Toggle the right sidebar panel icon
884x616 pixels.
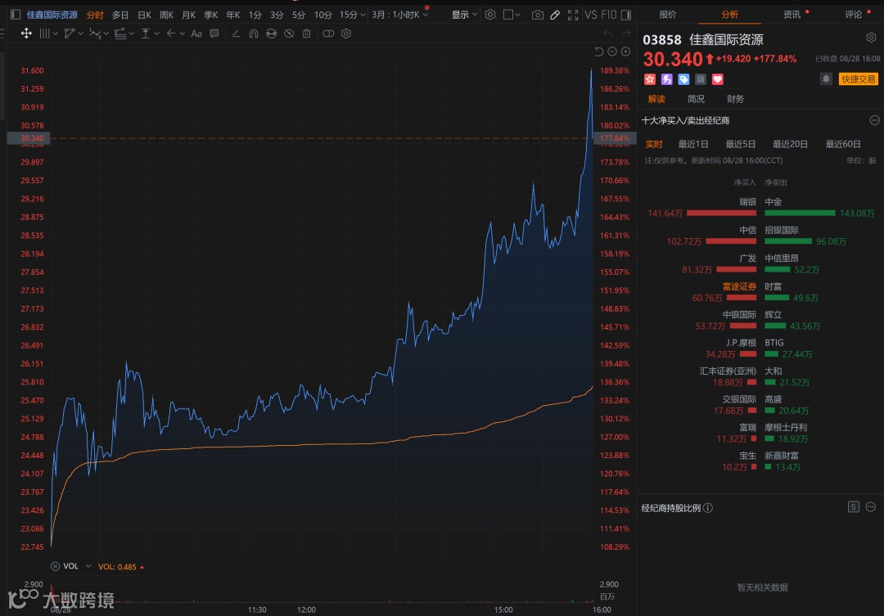pos(626,15)
